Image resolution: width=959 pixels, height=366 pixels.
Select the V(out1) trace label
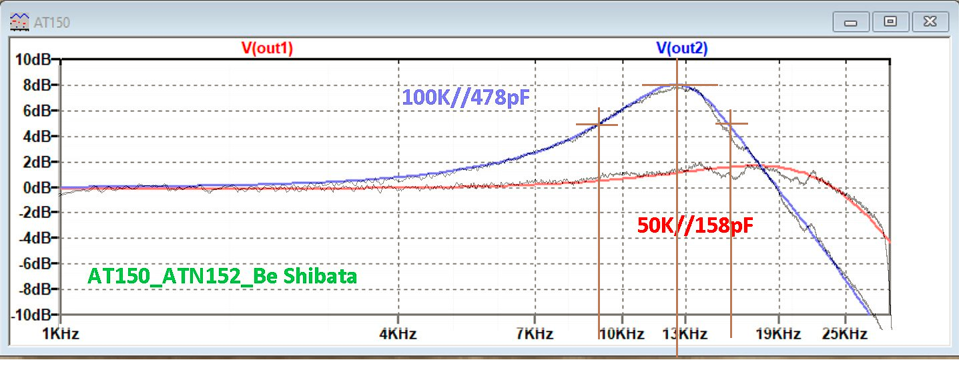point(266,48)
